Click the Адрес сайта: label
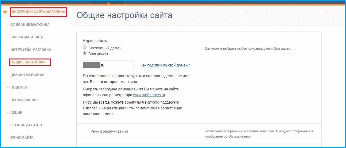 point(95,40)
